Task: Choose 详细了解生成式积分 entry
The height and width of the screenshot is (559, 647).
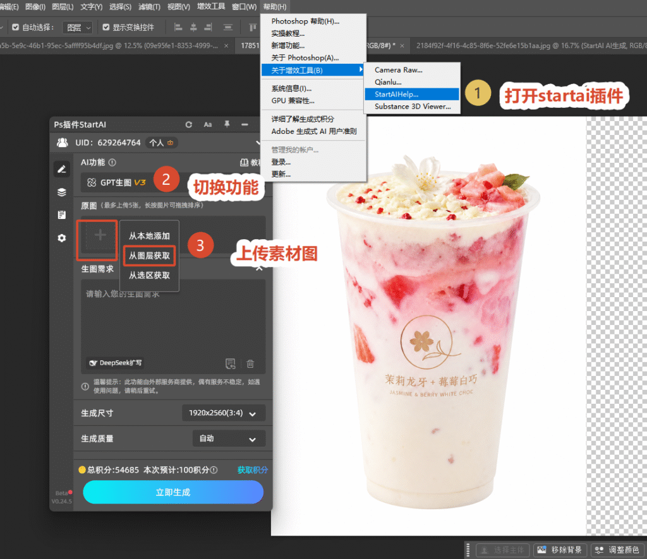Action: tap(313, 119)
